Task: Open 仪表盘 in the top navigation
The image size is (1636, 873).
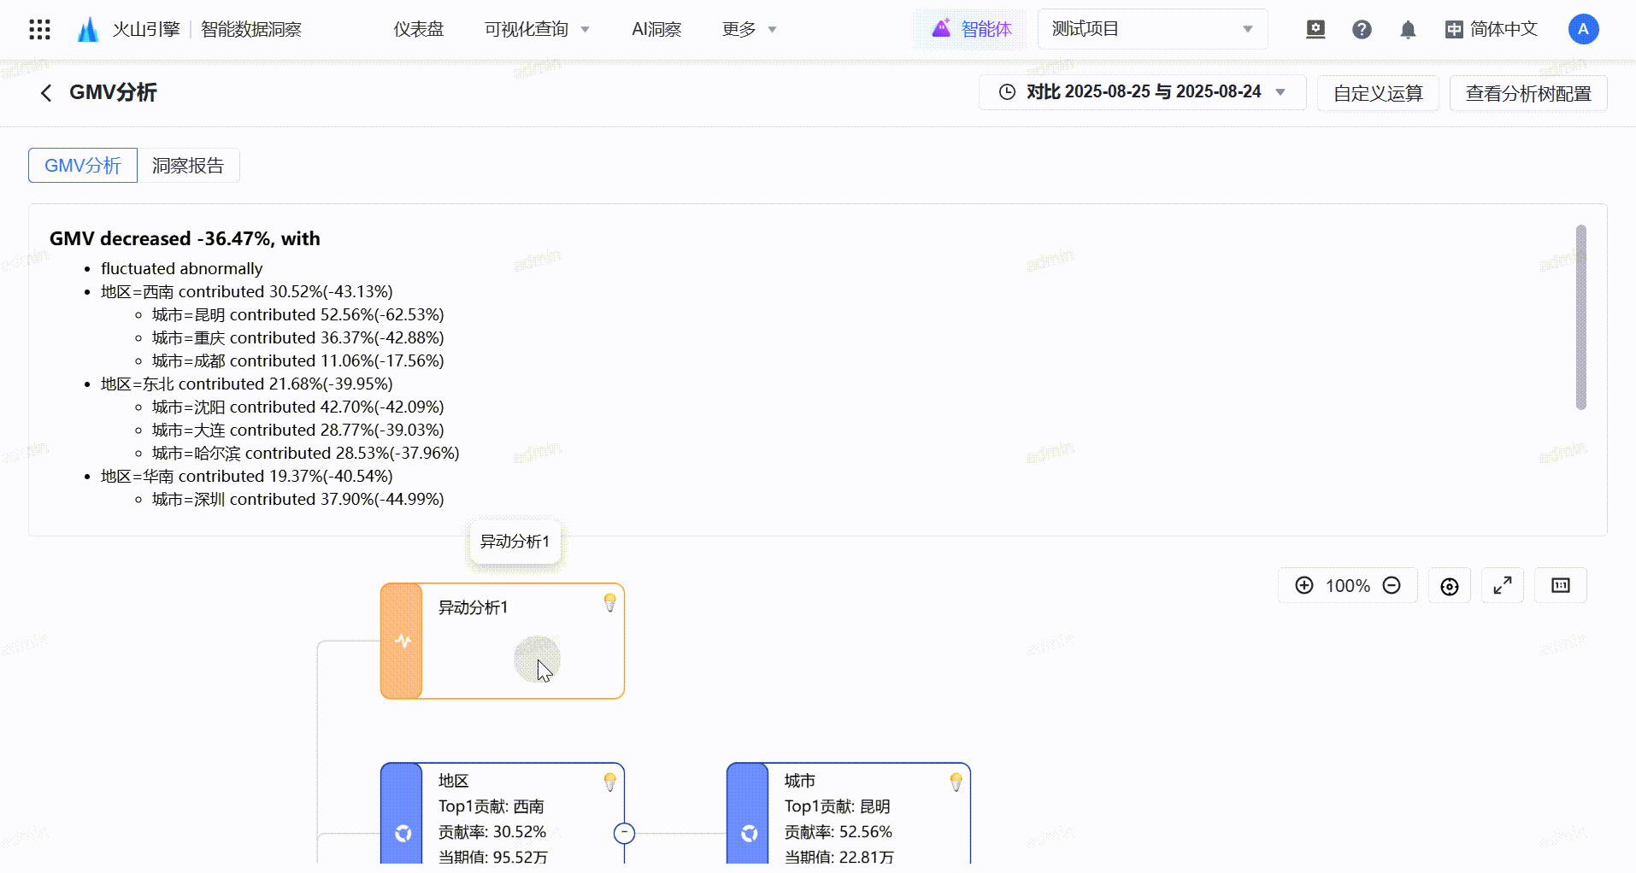Action: (419, 29)
